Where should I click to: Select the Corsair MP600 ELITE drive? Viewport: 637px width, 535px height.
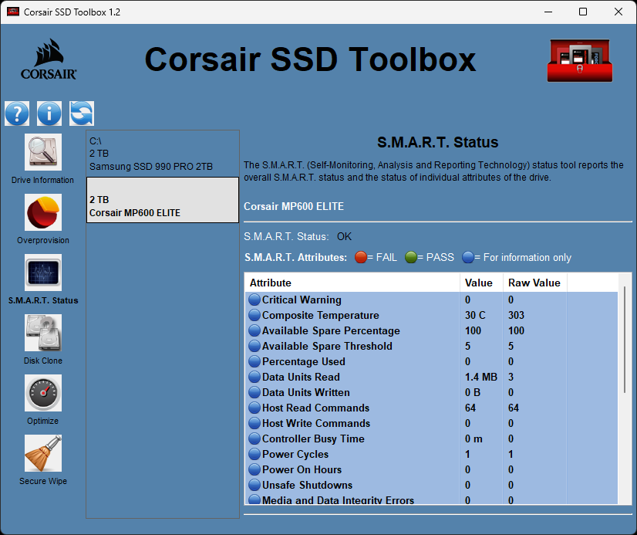pos(162,199)
